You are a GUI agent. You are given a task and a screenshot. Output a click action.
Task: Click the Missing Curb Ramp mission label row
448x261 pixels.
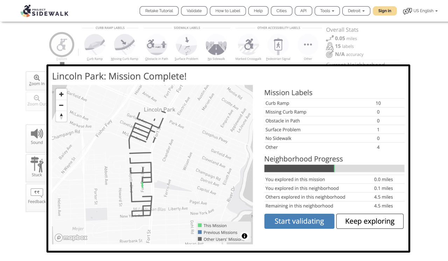334,112
